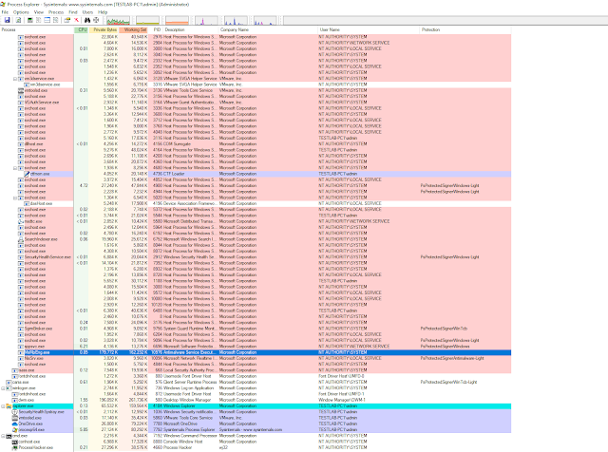Click the View DLLs toolbar icon

coord(55,20)
